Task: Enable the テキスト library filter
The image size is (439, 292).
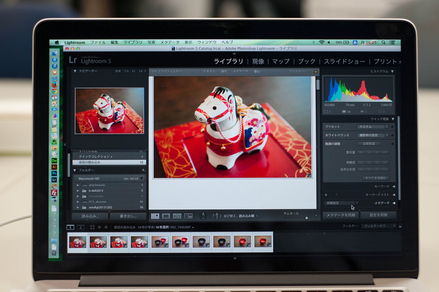Action: pos(209,71)
